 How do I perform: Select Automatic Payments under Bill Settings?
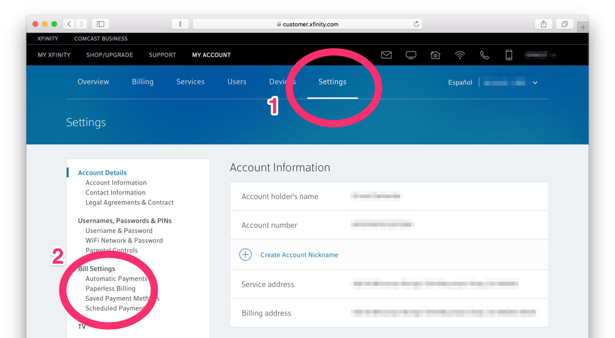pyautogui.click(x=117, y=278)
